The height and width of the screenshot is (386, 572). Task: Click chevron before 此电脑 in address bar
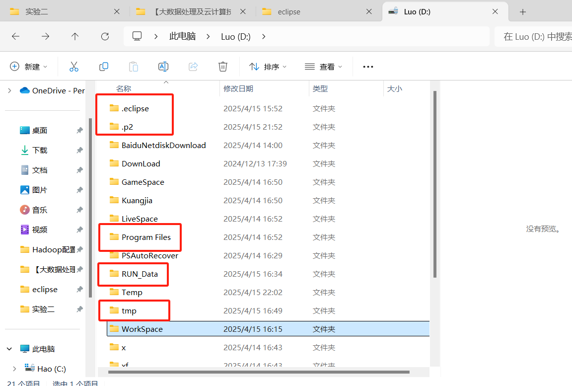[156, 36]
